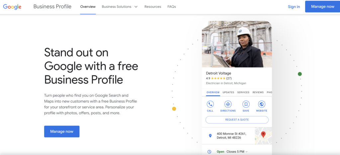Click the Save bookmark icon
Viewport: 340px width, 155px height.
pyautogui.click(x=246, y=104)
